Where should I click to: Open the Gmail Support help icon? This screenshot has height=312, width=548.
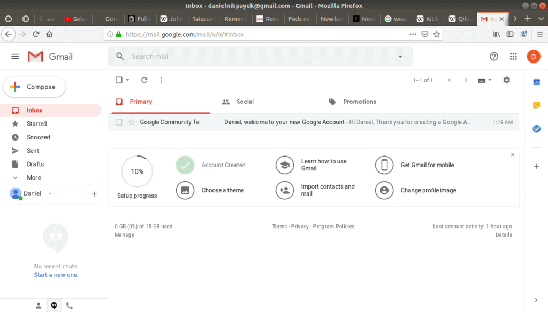point(494,57)
